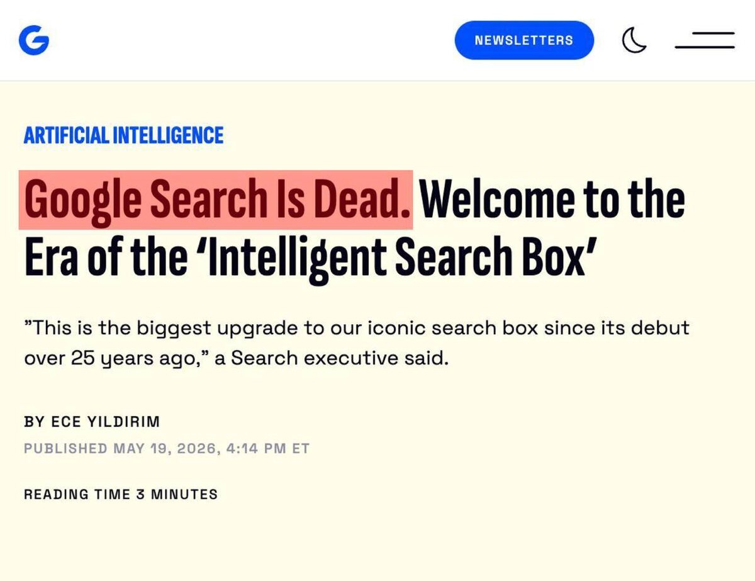This screenshot has height=581, width=755.
Task: Click 'a Search executive said' text
Action: tap(332, 359)
